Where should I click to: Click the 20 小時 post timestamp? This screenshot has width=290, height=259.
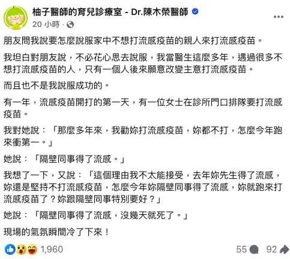[x=46, y=25]
